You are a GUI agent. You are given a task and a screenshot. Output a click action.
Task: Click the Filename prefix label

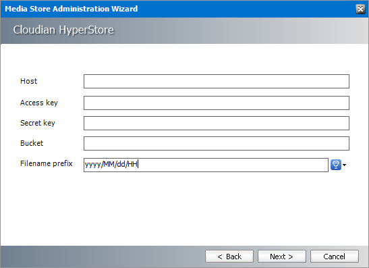47,163
